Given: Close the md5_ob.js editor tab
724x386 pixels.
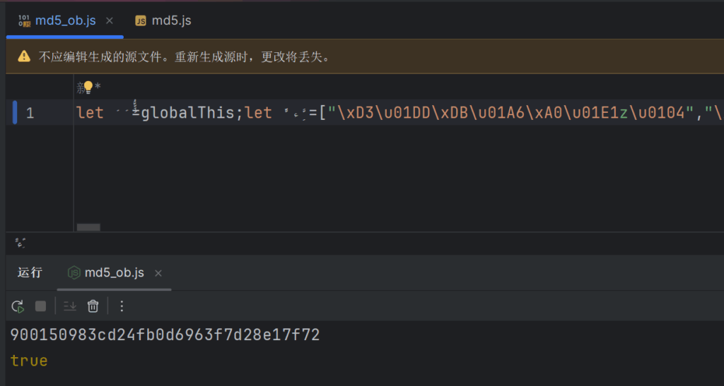Looking at the screenshot, I should coord(110,20).
